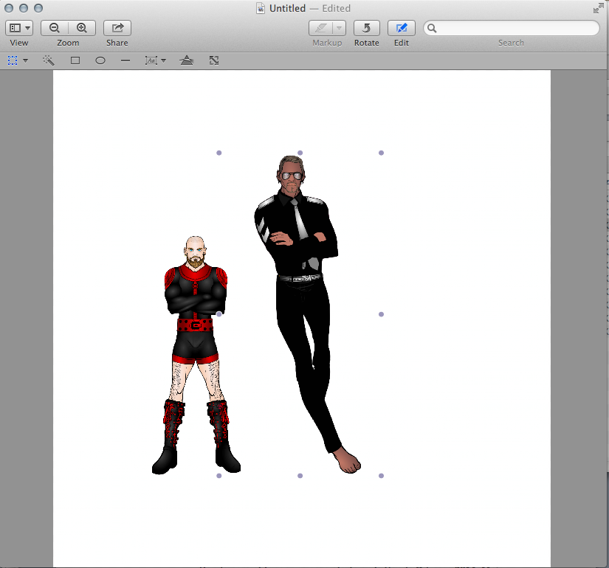Screen dimensions: 609x568
Task: Expand the selection tool type dropdown arrow
Action: click(x=25, y=60)
